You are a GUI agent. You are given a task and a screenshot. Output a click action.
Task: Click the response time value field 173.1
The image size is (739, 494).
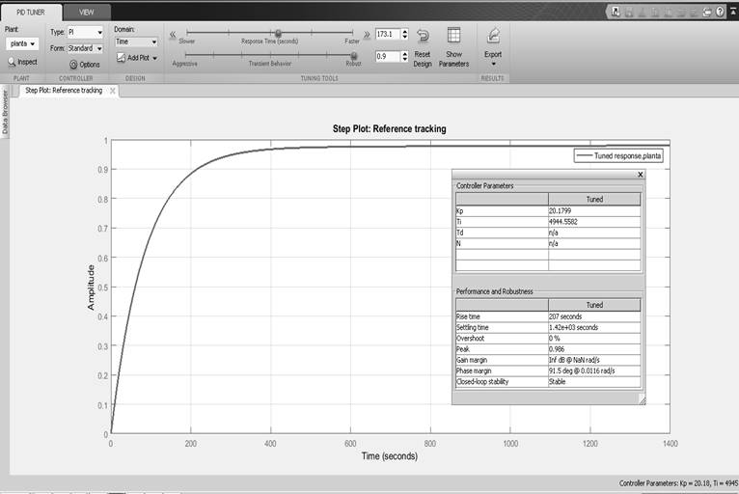(x=387, y=34)
